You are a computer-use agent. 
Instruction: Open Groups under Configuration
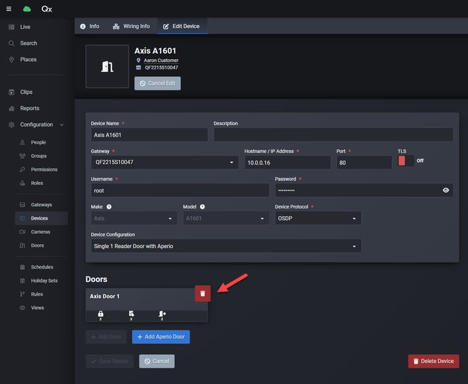(x=39, y=156)
